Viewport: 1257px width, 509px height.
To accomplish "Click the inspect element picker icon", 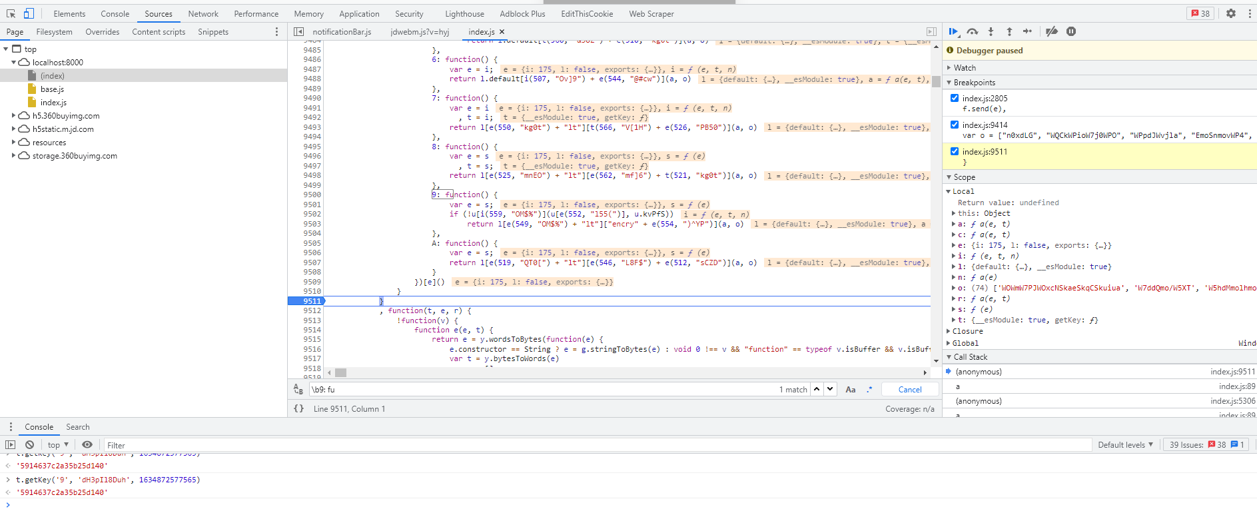I will coord(11,13).
